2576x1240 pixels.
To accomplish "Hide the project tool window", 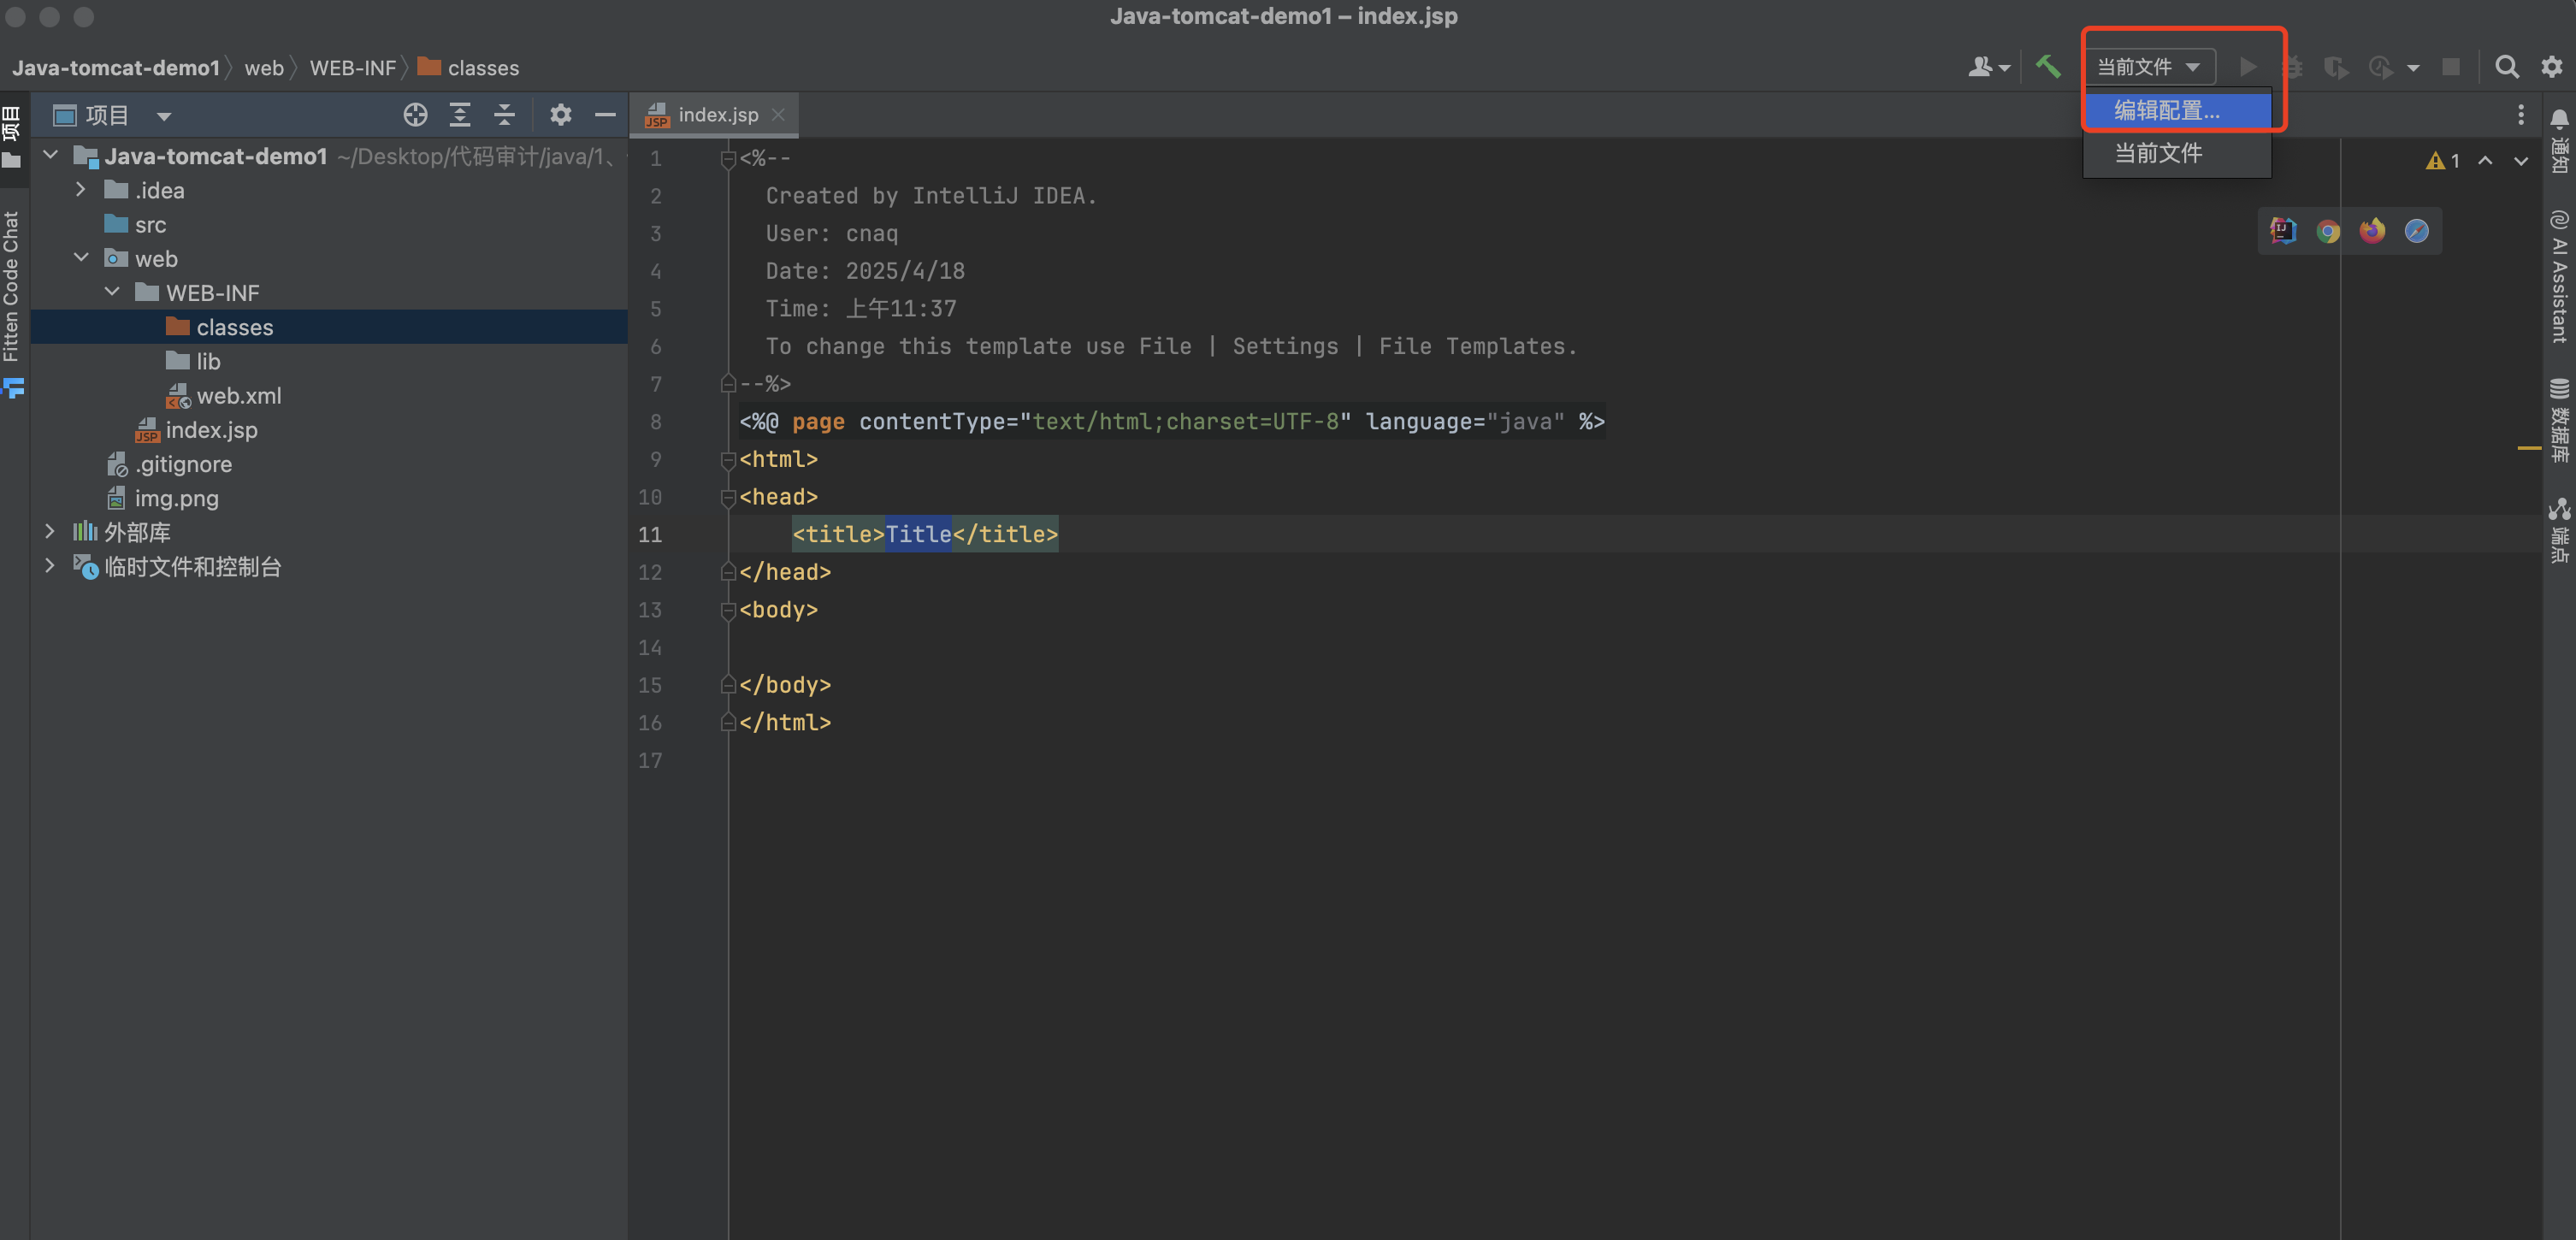I will 604,115.
